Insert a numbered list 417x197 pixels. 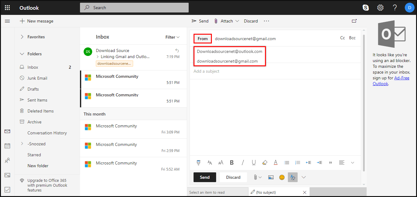[298, 163]
